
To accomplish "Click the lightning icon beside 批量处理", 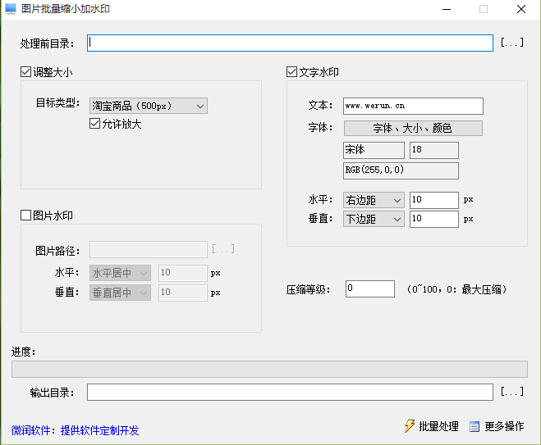I will click(409, 426).
